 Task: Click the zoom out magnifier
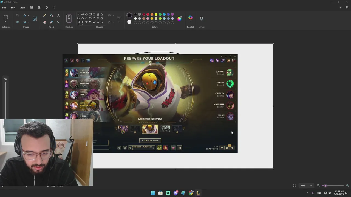coord(318,186)
